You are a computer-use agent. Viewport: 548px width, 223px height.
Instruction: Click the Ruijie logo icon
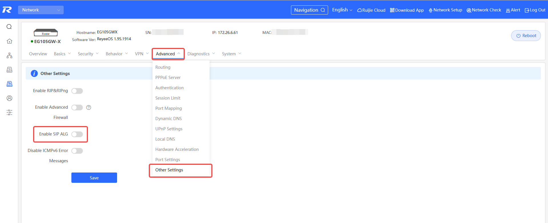pyautogui.click(x=7, y=10)
